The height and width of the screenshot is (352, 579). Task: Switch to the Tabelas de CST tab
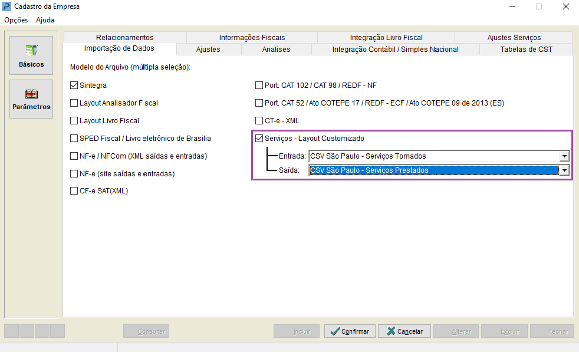pyautogui.click(x=526, y=49)
